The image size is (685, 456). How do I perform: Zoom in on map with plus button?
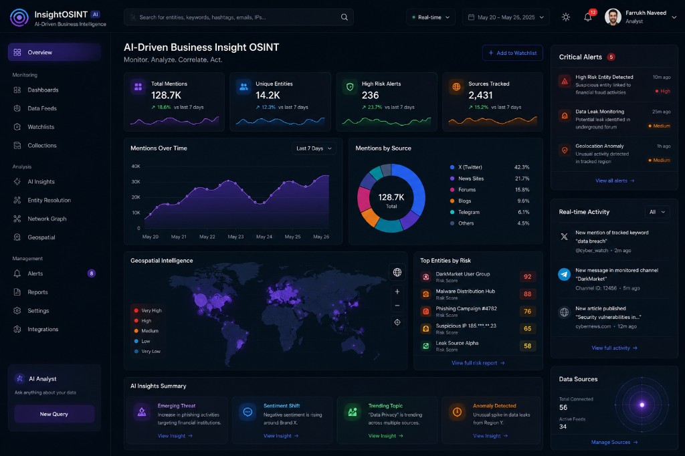point(397,292)
